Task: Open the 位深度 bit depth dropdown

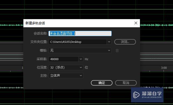Action: (x=66, y=67)
